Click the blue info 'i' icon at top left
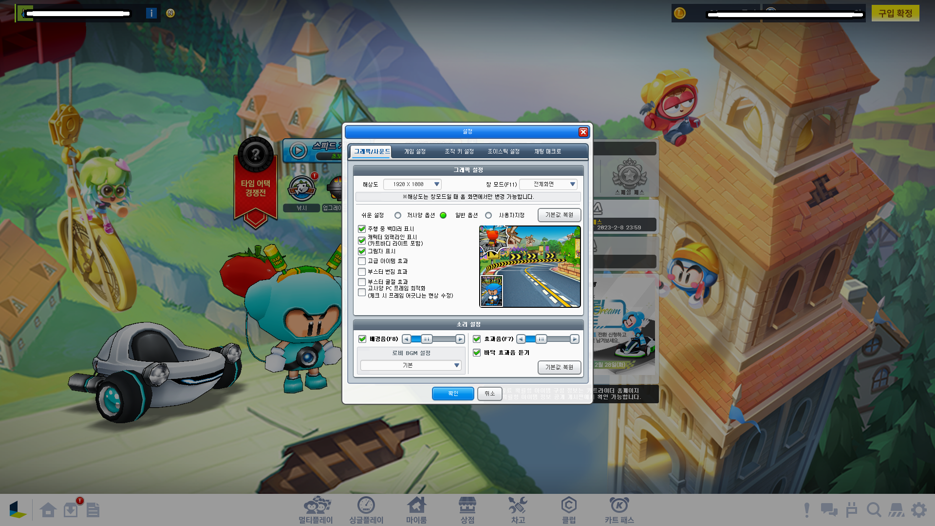 [151, 13]
